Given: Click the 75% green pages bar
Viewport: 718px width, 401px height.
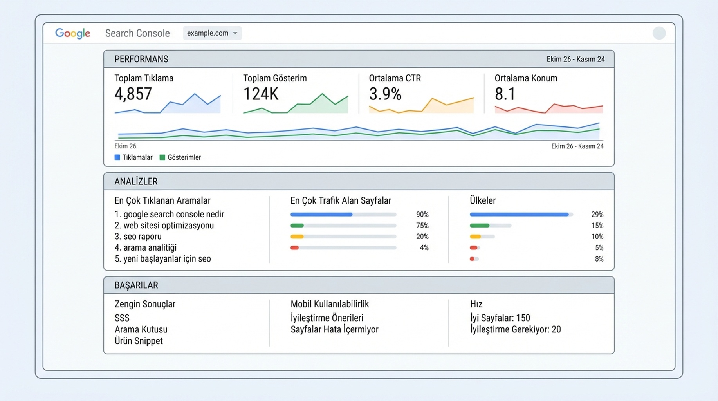Looking at the screenshot, I should click(343, 226).
